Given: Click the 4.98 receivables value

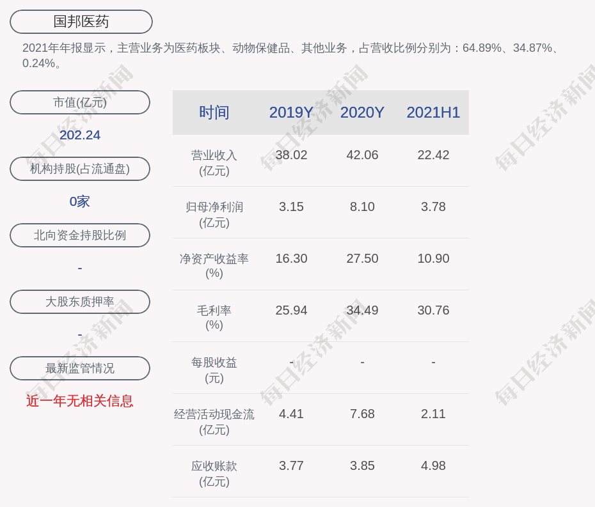Looking at the screenshot, I should (x=433, y=465).
